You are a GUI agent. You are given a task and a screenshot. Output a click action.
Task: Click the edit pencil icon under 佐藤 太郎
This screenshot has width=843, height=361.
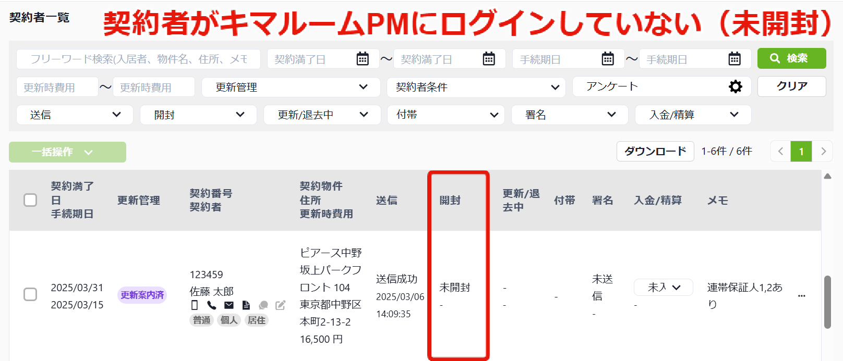281,305
